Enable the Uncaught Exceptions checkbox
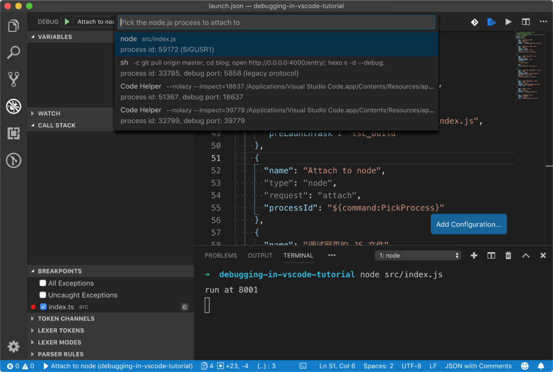The image size is (553, 372). [43, 295]
